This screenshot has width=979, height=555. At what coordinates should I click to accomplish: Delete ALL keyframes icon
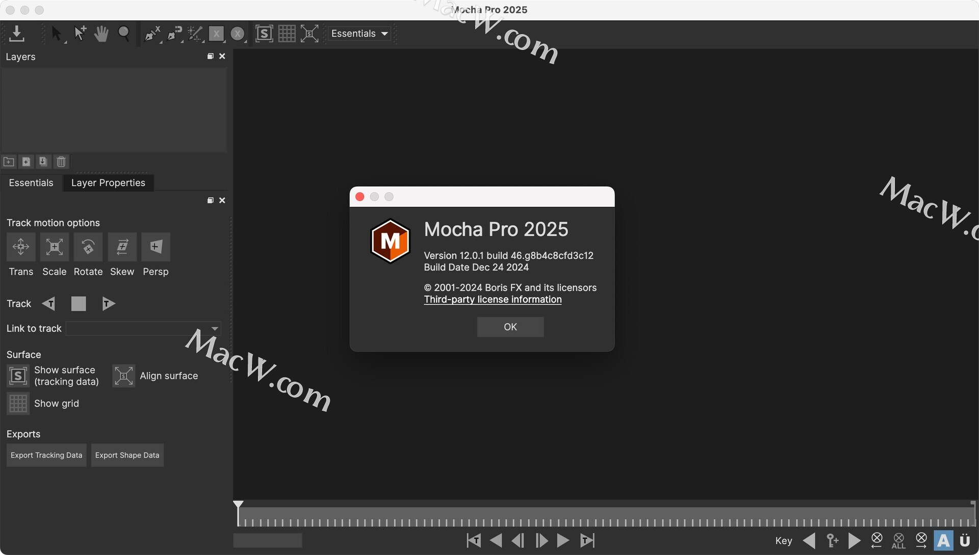899,541
